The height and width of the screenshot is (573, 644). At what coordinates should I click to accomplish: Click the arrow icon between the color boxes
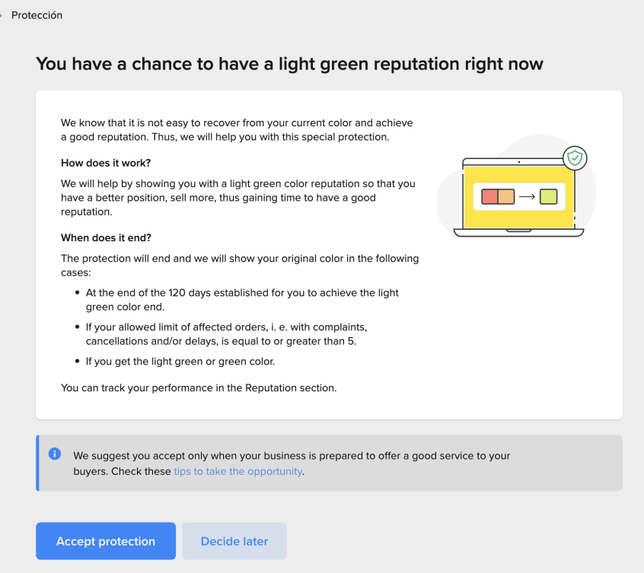click(527, 197)
